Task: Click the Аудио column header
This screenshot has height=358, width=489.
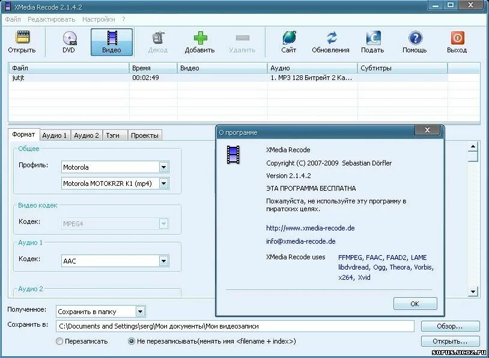Action: tap(312, 68)
